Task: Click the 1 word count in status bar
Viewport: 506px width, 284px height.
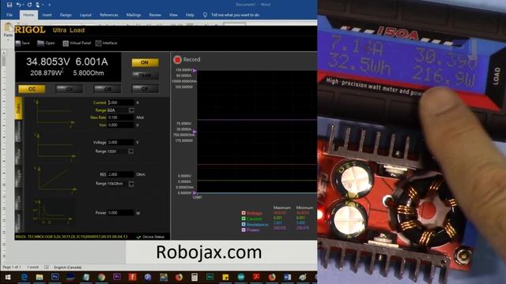Action: click(x=32, y=267)
